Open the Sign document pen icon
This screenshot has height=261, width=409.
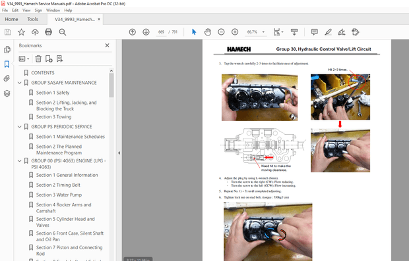click(342, 32)
